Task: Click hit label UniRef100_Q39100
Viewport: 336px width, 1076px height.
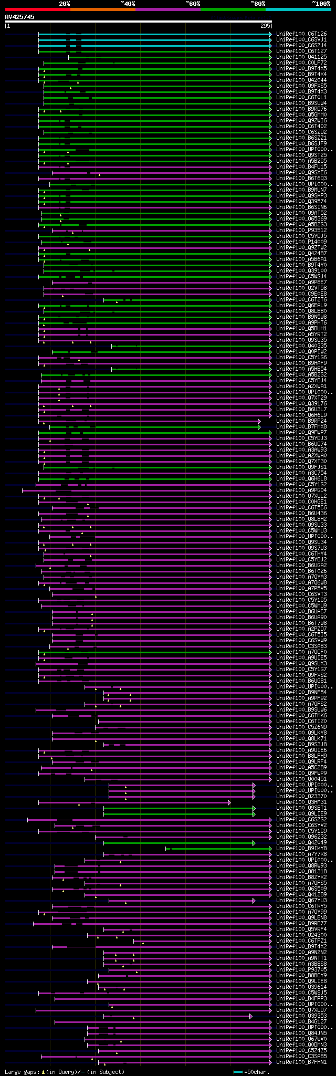Action: coord(301,271)
